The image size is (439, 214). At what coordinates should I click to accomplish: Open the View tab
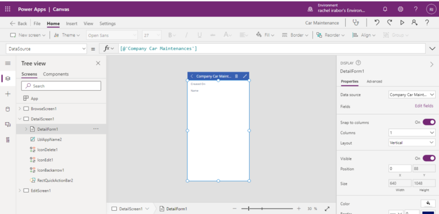tap(88, 24)
